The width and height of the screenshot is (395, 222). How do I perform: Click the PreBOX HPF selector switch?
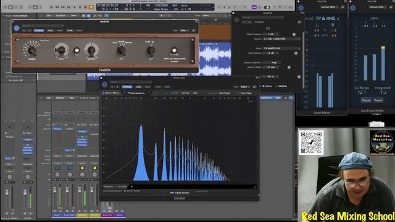pos(122,51)
